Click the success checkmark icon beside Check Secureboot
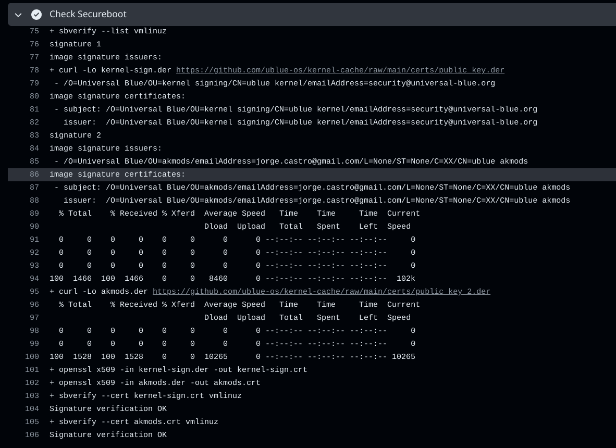 (x=36, y=15)
